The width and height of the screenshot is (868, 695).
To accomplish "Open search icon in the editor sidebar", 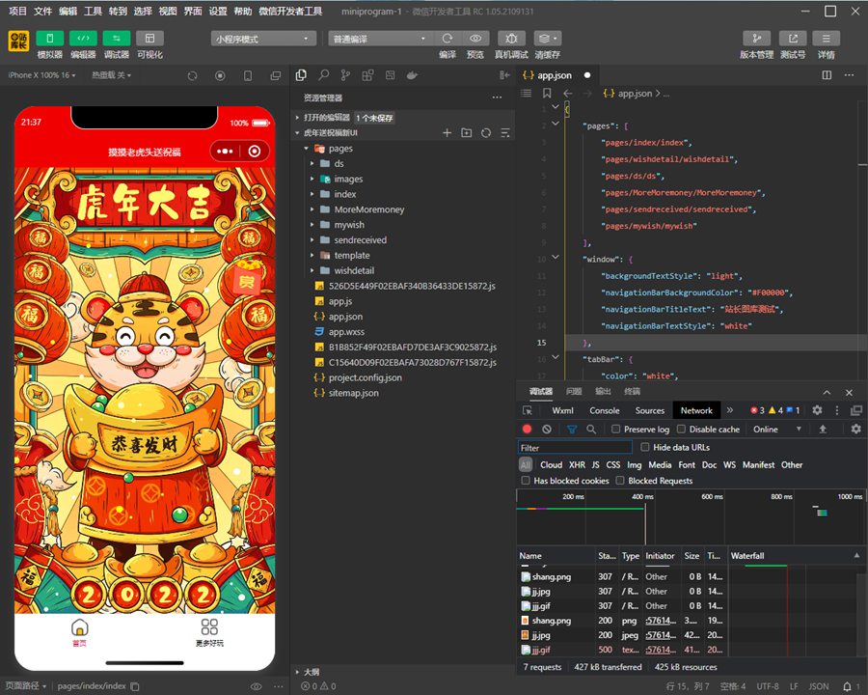I will coord(323,75).
